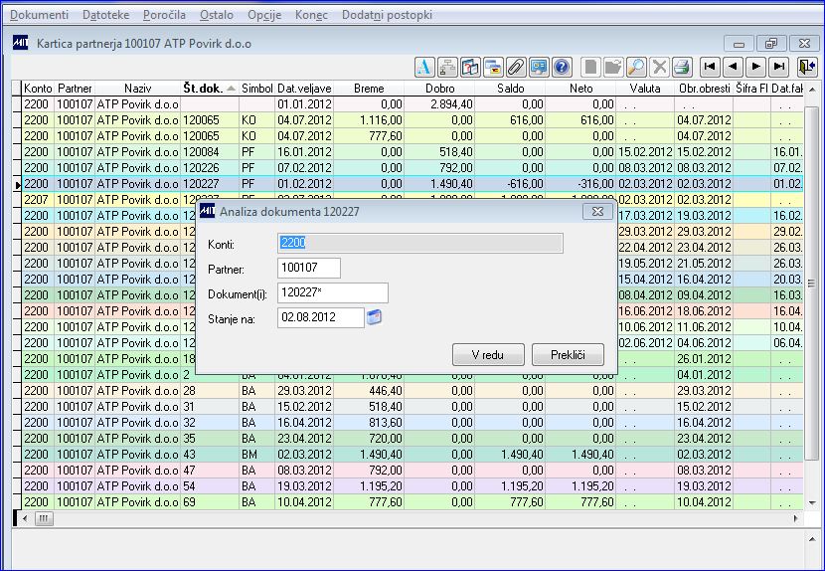Jump to the last record arrow
The image size is (825, 571).
pos(779,67)
